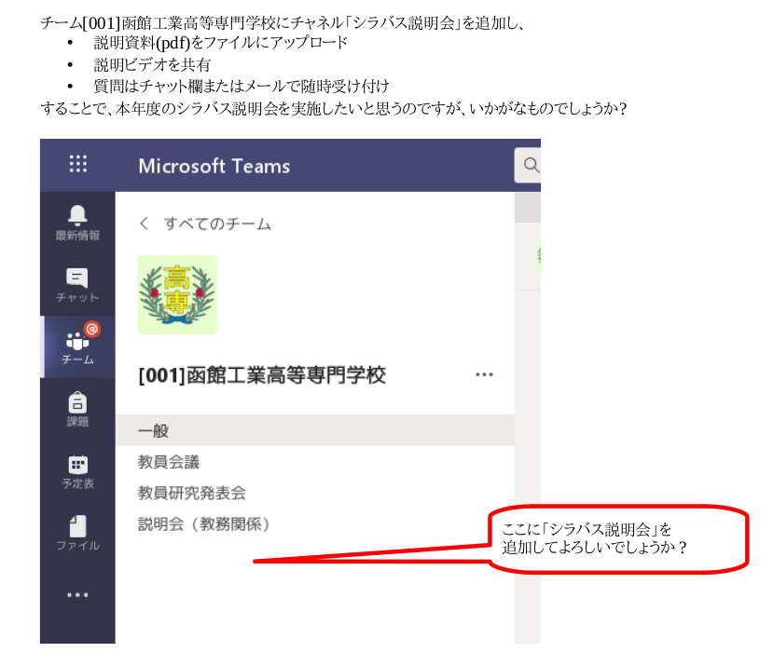Open ファイル in the sidebar
Viewport: 773px width, 652px height.
pyautogui.click(x=77, y=534)
